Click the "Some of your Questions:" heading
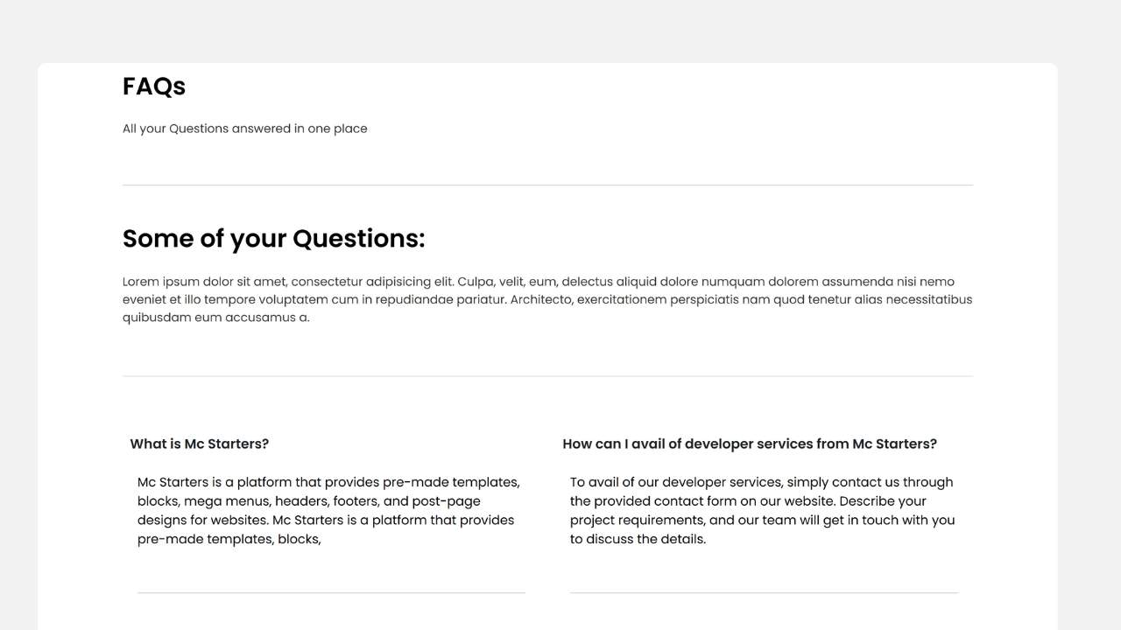The image size is (1121, 630). (273, 239)
